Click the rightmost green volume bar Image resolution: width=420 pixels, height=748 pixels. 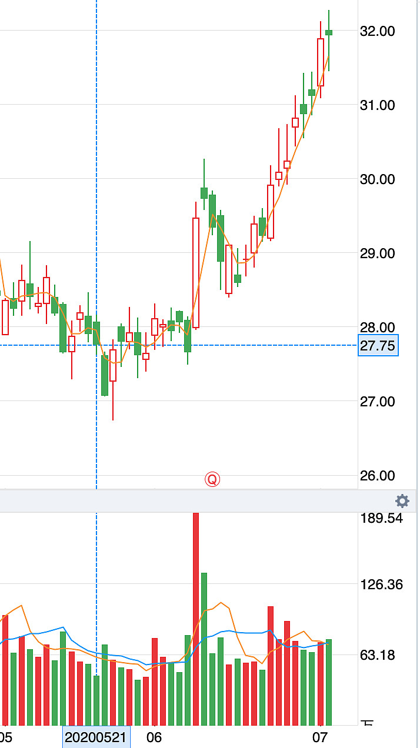[x=329, y=682]
